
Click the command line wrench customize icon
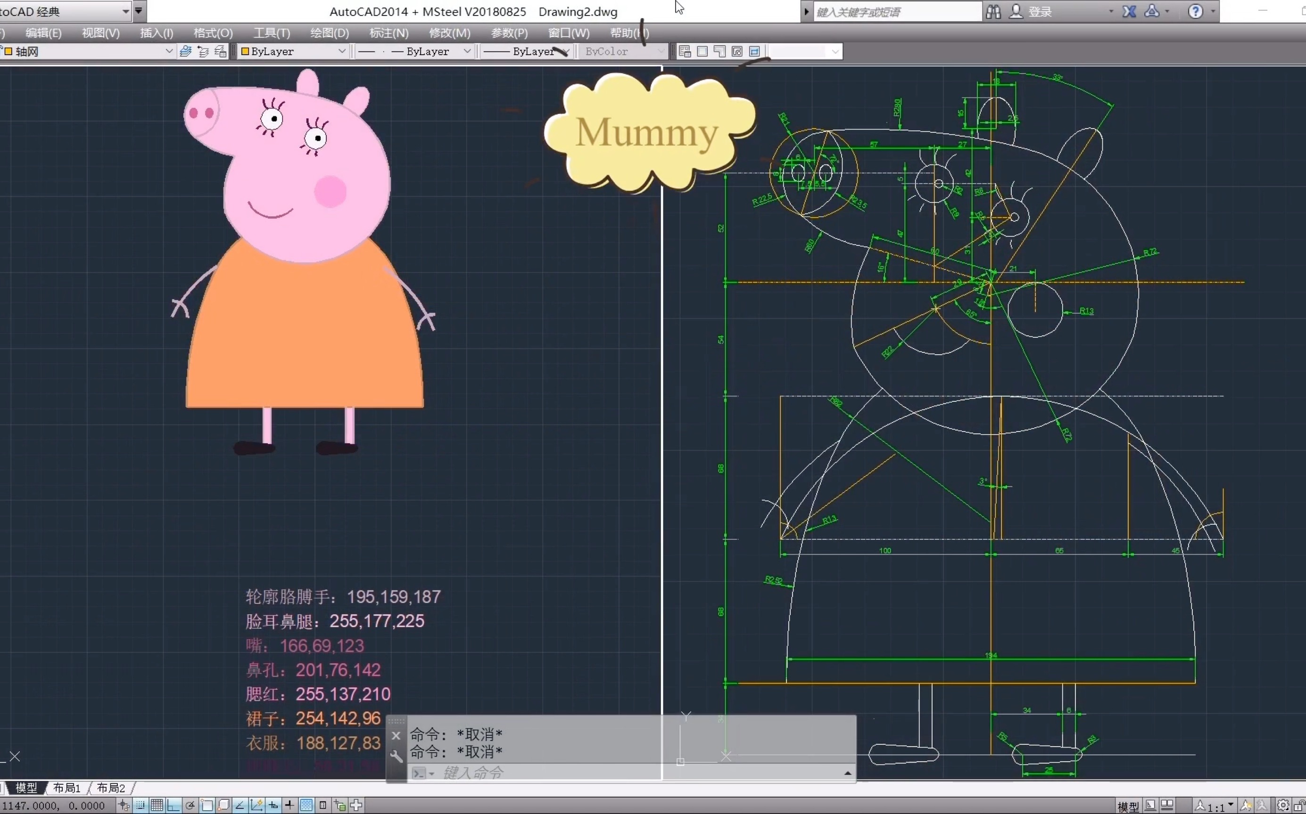(x=396, y=757)
